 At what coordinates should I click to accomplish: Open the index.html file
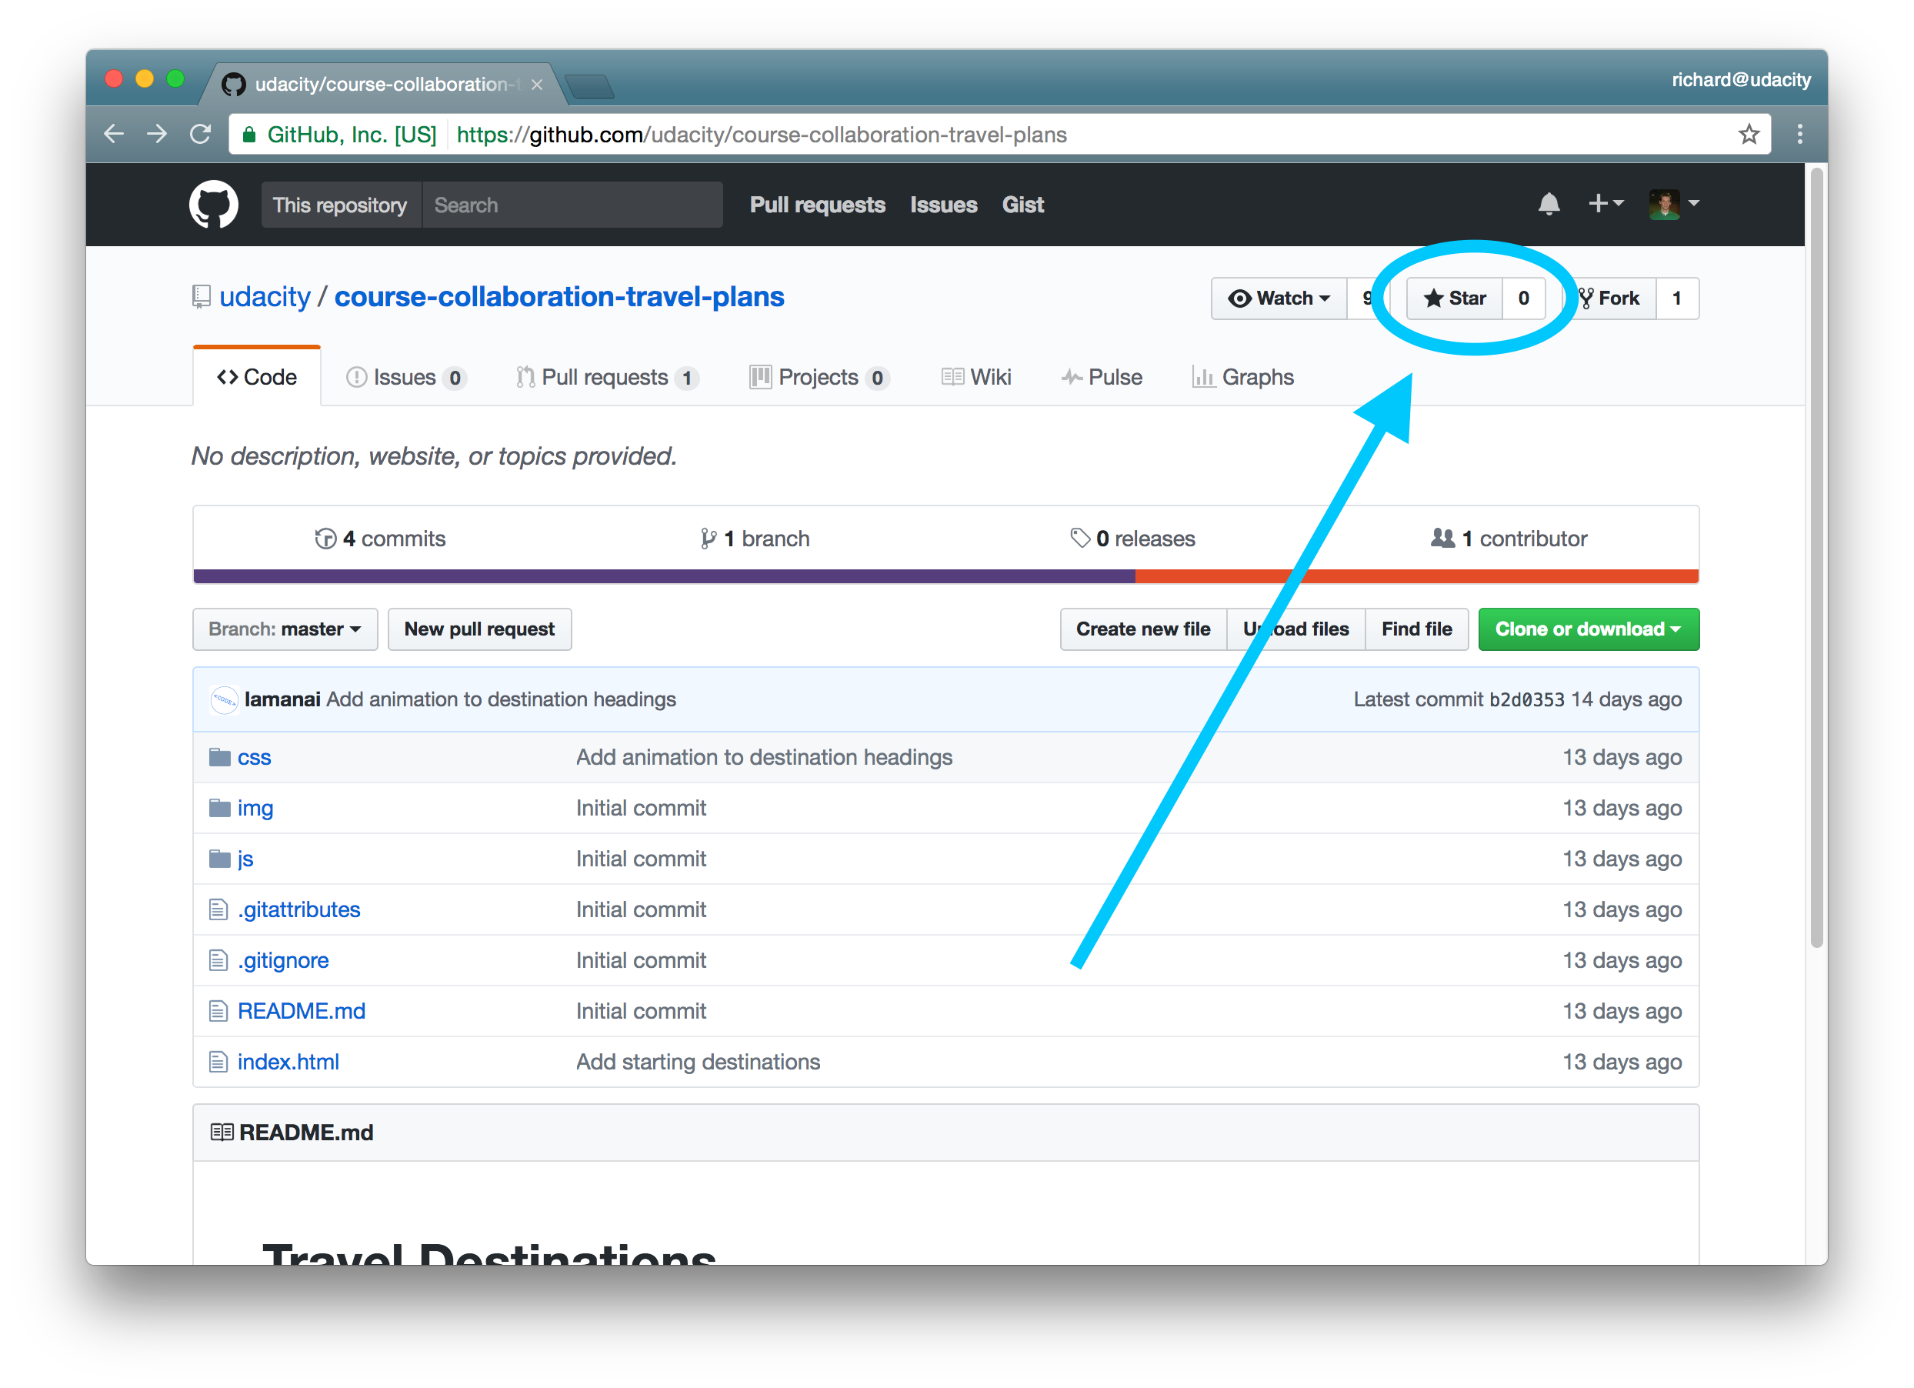(288, 1061)
